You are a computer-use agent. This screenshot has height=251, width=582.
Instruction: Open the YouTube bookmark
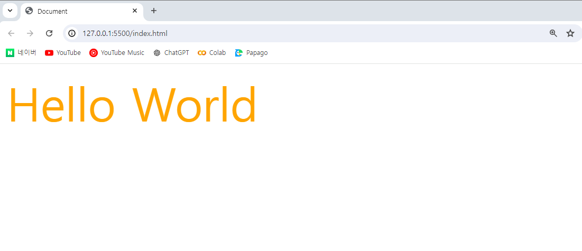coord(63,53)
